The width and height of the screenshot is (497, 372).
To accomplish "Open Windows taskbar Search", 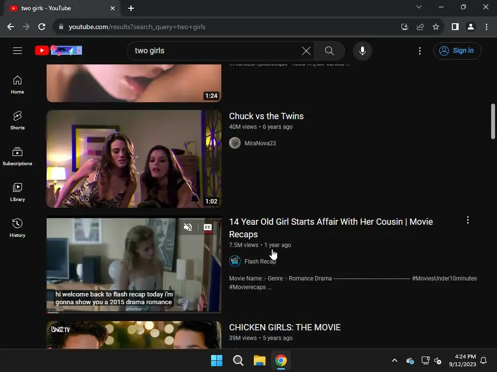I will click(238, 360).
